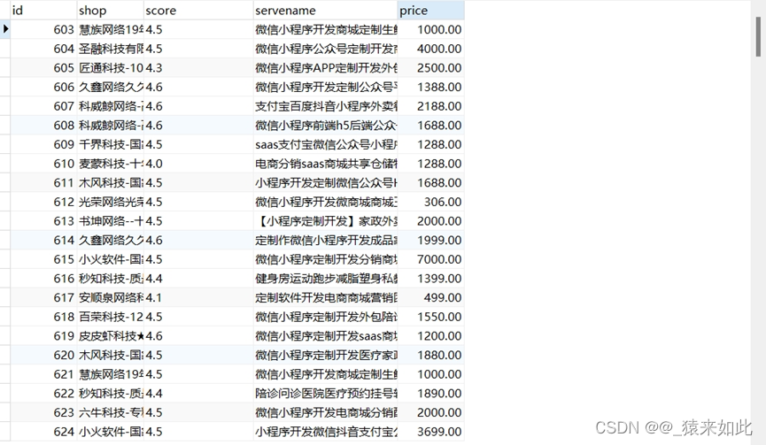Click shop cell 六牛科技-专
The height and width of the screenshot is (445, 766).
(x=111, y=413)
